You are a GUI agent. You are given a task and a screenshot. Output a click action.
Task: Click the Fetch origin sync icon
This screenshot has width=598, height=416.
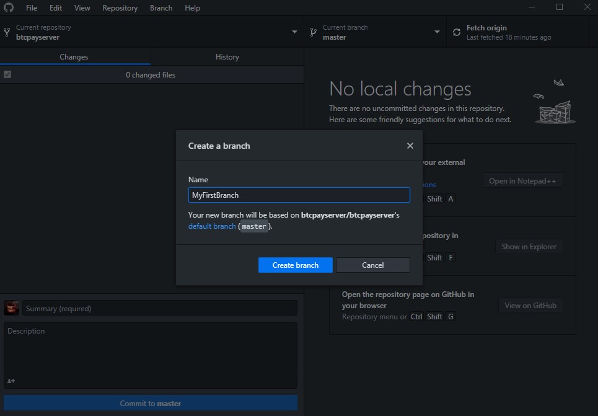(457, 32)
